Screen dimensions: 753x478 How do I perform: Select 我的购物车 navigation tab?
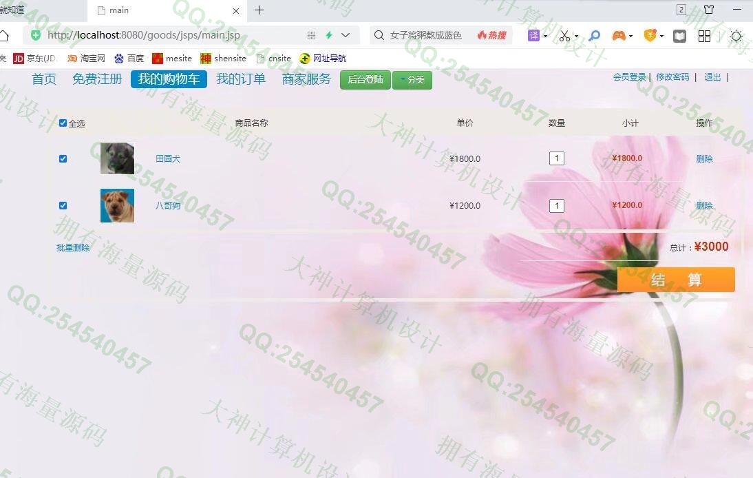[169, 79]
